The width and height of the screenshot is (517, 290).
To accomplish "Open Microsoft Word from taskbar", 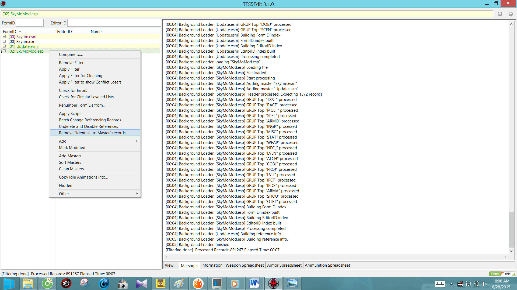I will click(x=255, y=284).
